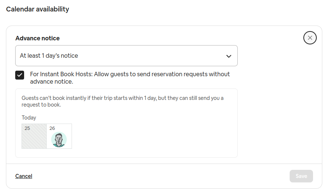Open the 'At least 1 day's notice' dropdown
Image resolution: width=326 pixels, height=195 pixels.
[x=126, y=56]
